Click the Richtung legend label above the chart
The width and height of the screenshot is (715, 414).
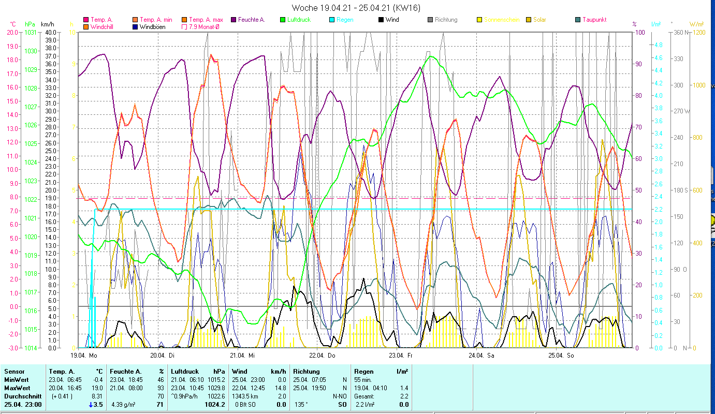(446, 20)
